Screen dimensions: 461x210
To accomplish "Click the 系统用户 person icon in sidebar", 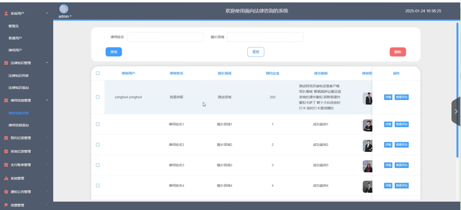I will pyautogui.click(x=6, y=14).
